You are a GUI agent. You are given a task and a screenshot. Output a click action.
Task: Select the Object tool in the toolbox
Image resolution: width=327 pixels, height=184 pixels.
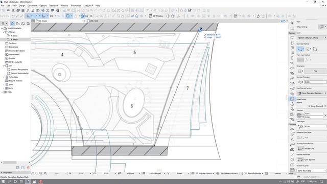point(292,109)
